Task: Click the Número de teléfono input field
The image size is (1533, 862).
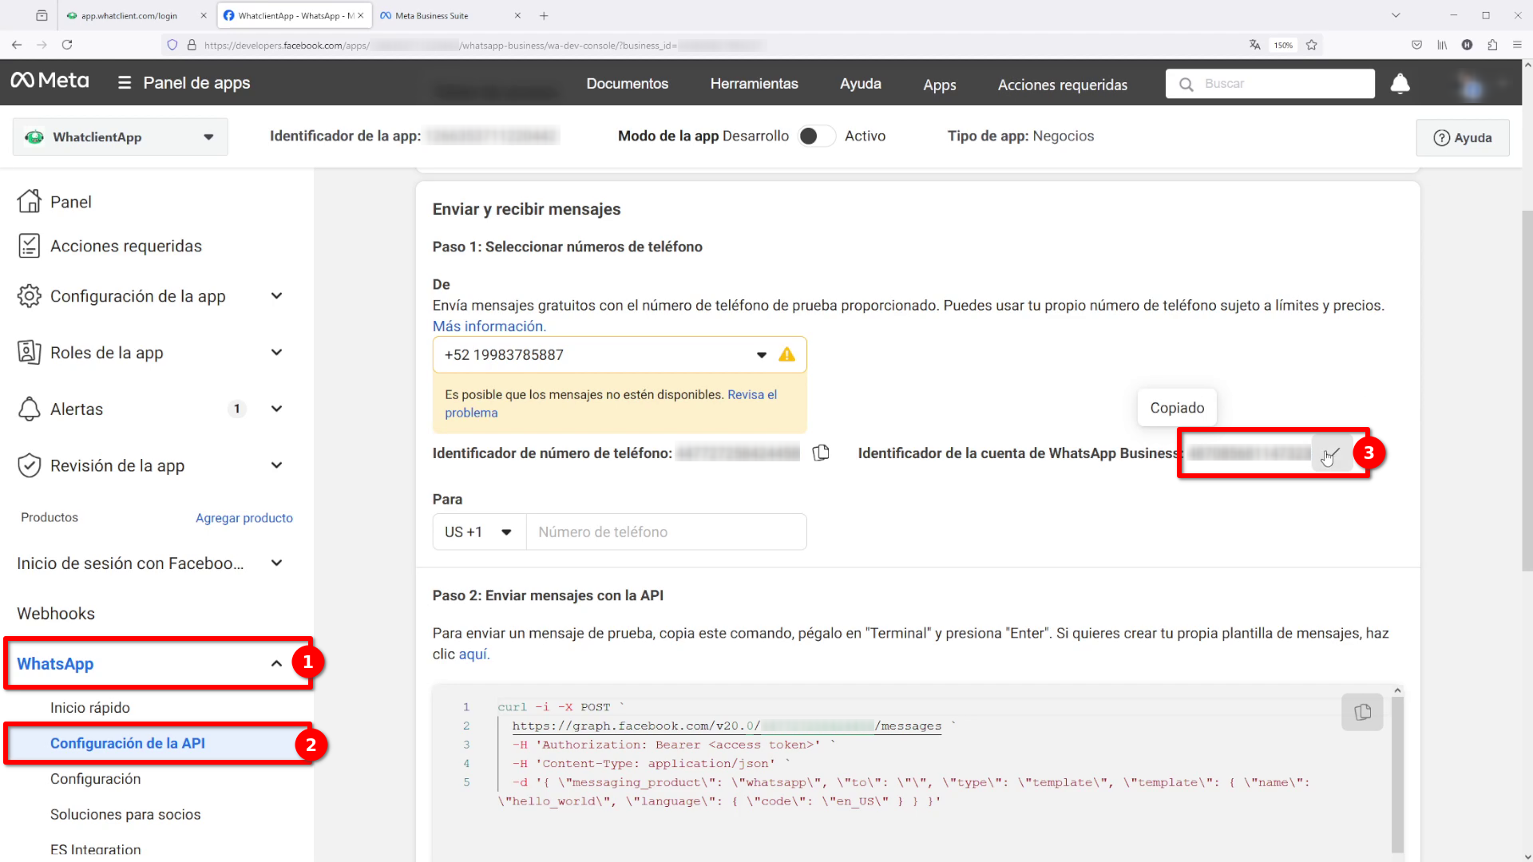Action: 666,532
